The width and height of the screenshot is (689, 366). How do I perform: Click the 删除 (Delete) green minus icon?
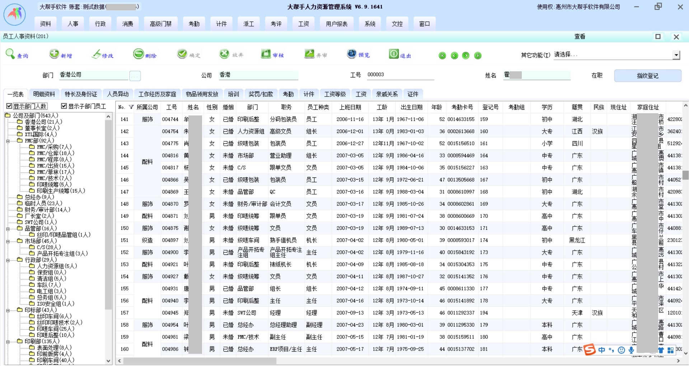point(139,54)
